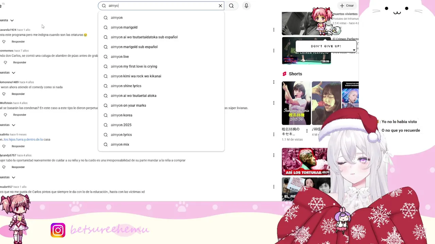
Task: Open three-dot menu for conmemes comment
Action: (x=274, y=50)
